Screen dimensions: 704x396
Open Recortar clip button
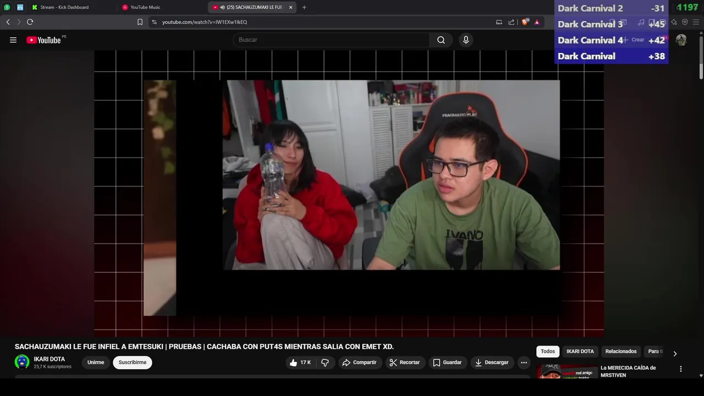pyautogui.click(x=404, y=362)
